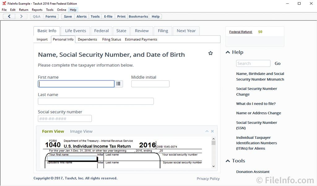Select the Review tab

[x=142, y=31]
